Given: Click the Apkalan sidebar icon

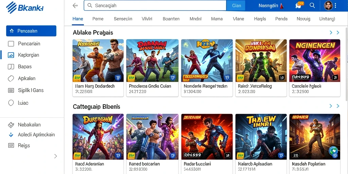Looking at the screenshot, I should point(11,79).
